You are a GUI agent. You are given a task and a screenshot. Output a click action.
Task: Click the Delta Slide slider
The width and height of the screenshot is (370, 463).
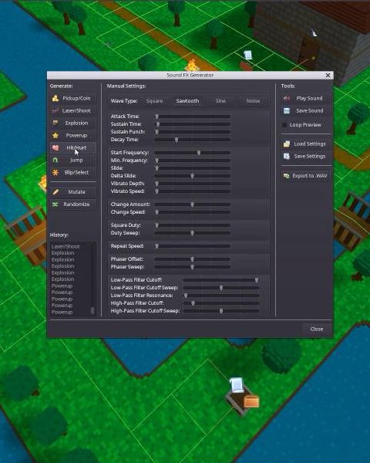pyautogui.click(x=192, y=176)
